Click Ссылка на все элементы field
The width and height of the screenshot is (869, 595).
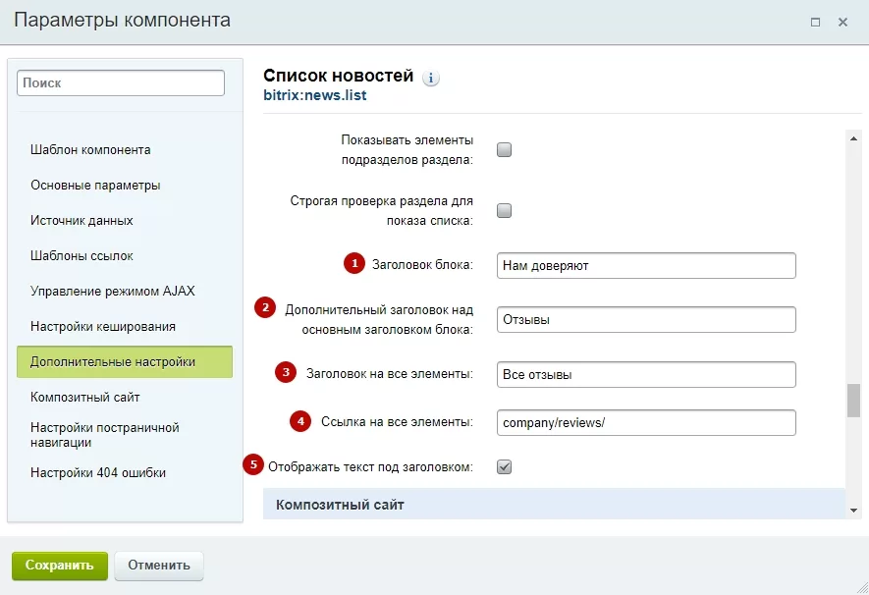pos(646,423)
